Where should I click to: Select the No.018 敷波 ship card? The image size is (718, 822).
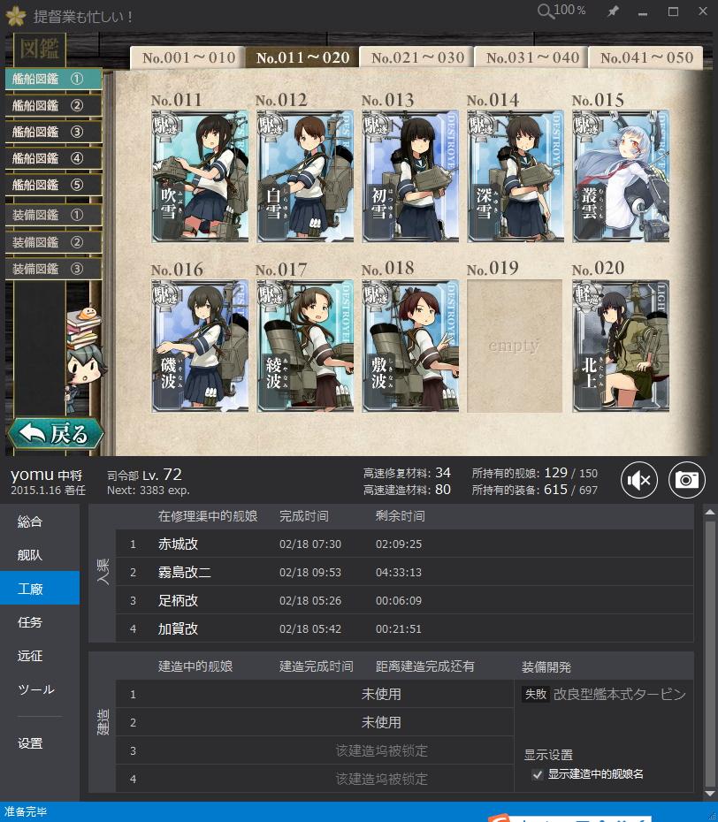410,346
